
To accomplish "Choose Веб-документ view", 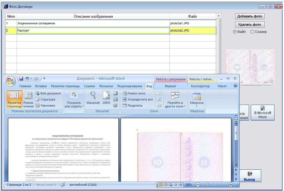I will pos(48,93).
